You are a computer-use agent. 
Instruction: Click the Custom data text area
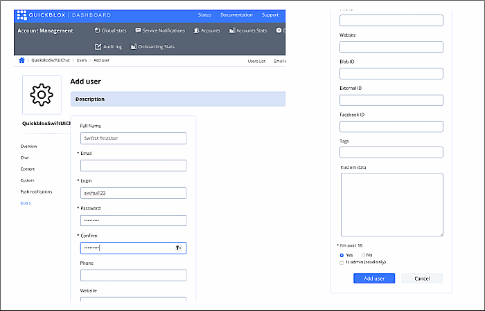pyautogui.click(x=392, y=205)
